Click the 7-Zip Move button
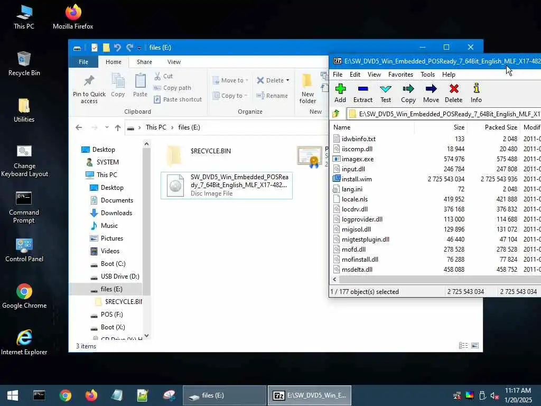 tap(431, 93)
